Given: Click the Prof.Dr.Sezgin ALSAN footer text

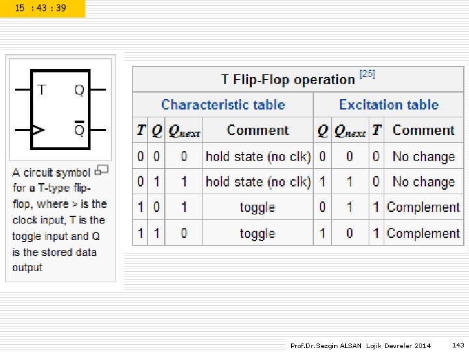Looking at the screenshot, I should pos(326,345).
